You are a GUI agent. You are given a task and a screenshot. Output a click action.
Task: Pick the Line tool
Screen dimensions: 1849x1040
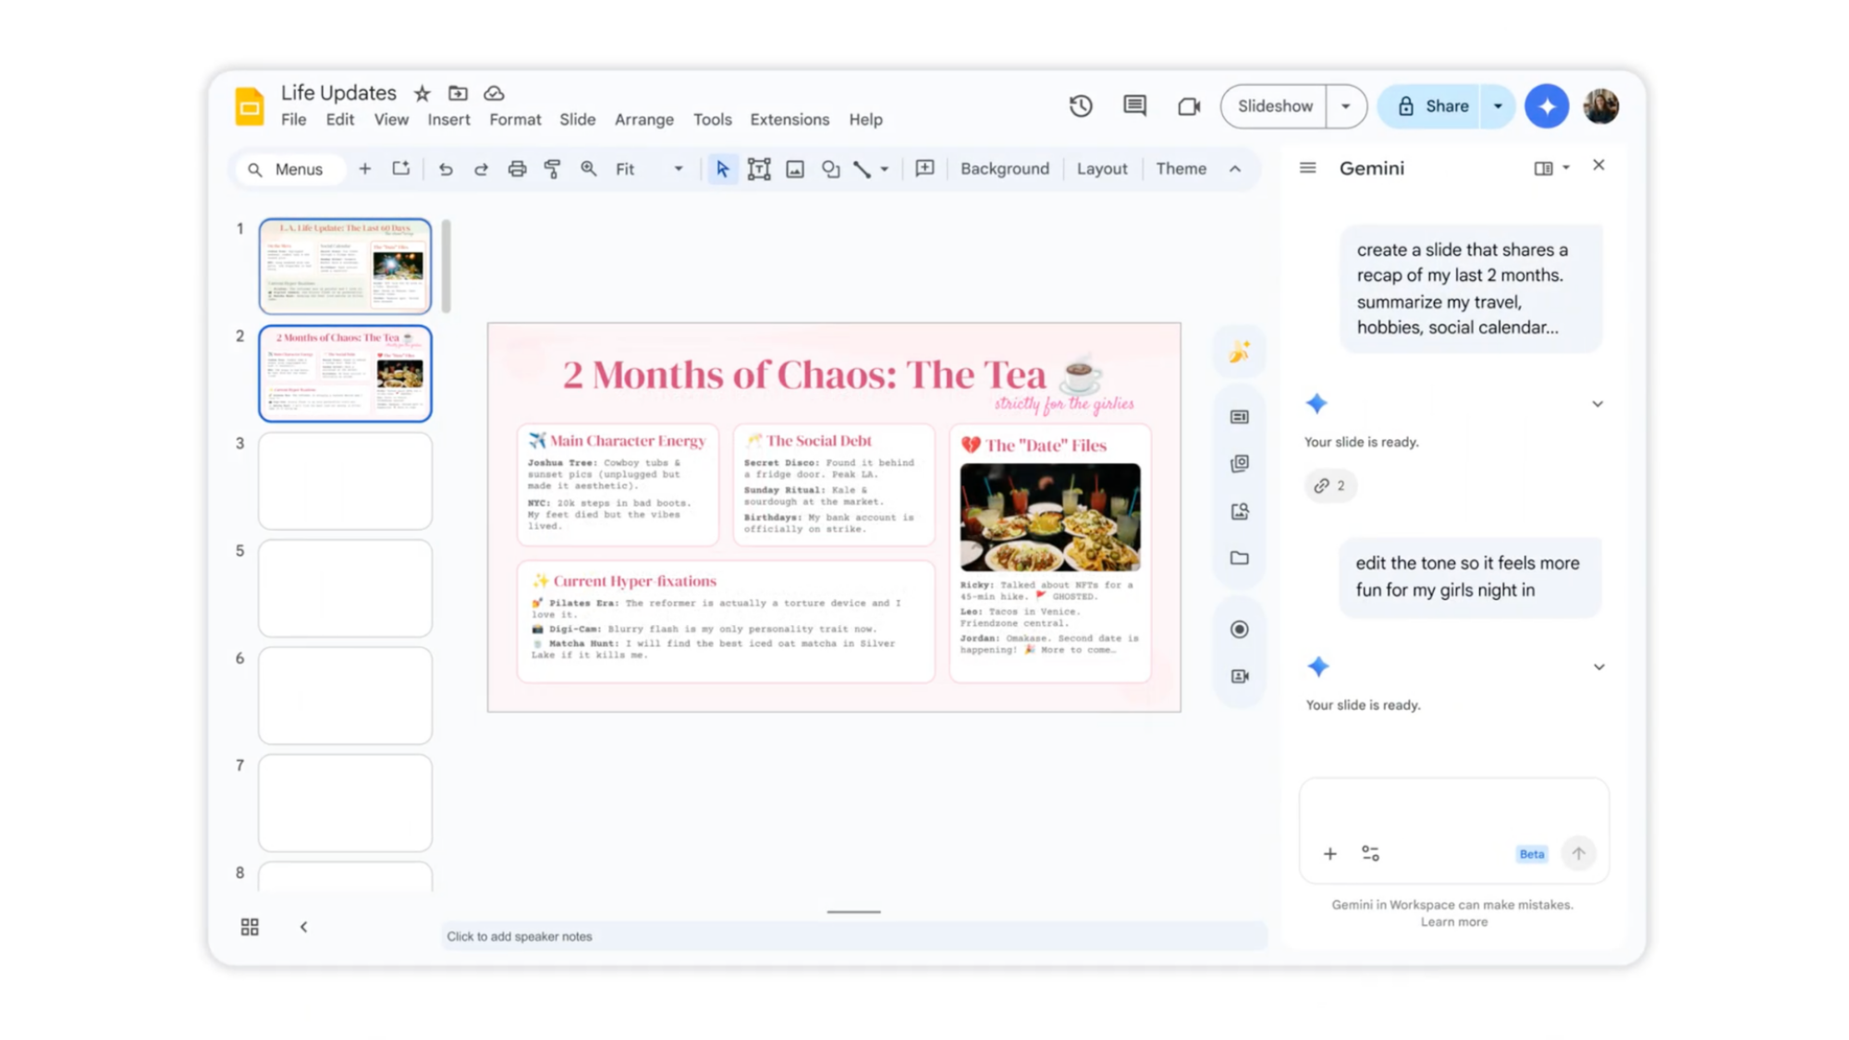pos(862,168)
